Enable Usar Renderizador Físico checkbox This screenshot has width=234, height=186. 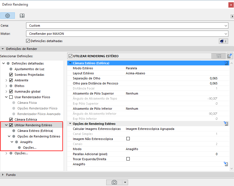pos(11,97)
